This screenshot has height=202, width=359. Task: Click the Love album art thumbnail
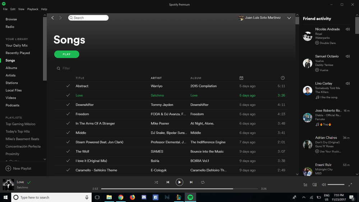tap(8, 185)
